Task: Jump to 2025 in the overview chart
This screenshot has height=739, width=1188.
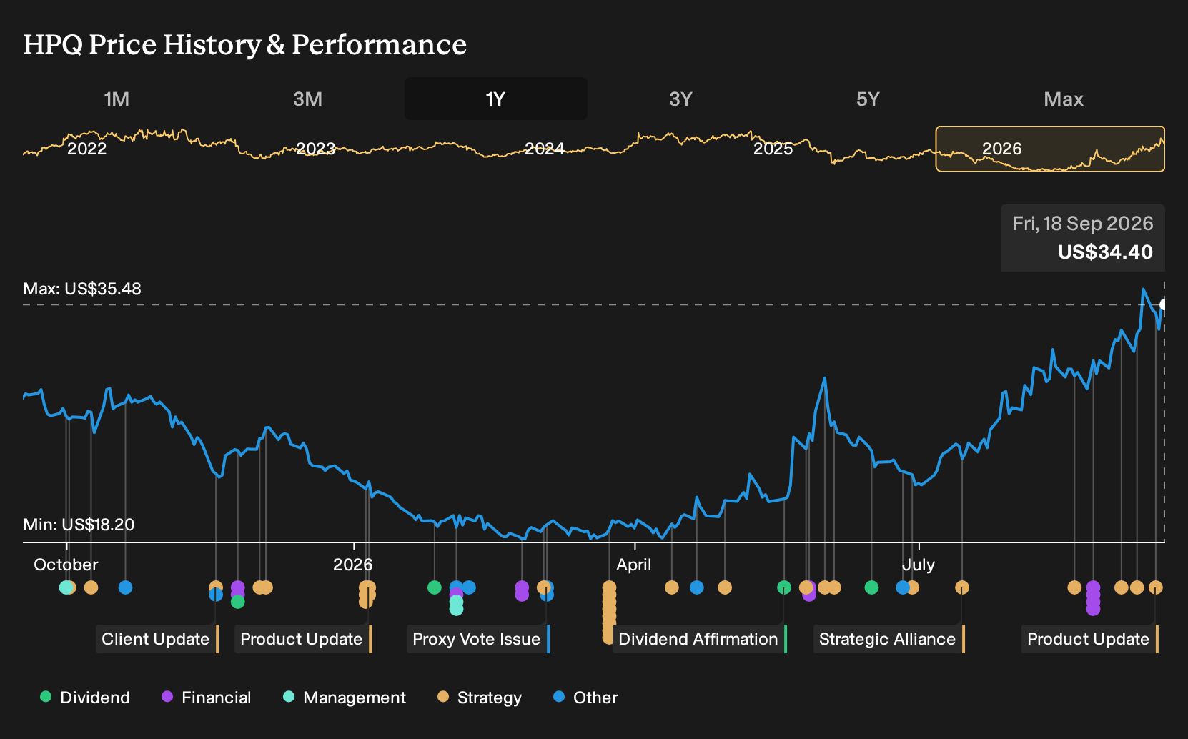Action: coord(773,149)
